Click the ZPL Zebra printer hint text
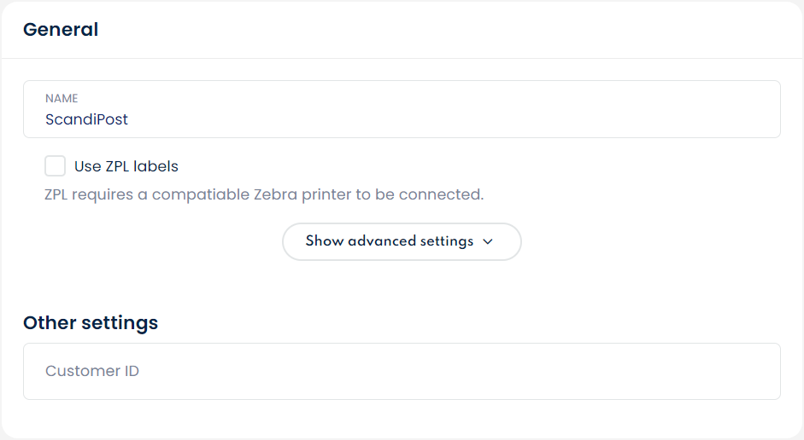 [x=264, y=194]
